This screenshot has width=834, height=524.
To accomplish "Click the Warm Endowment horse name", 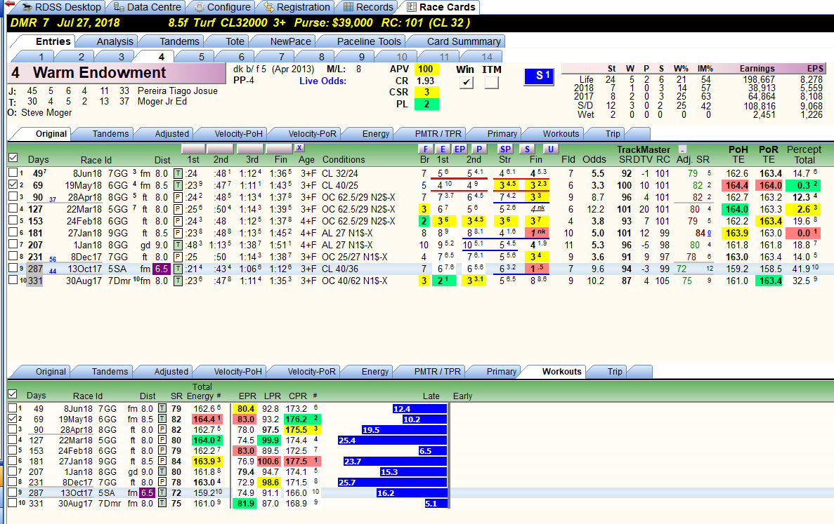I will coord(100,72).
